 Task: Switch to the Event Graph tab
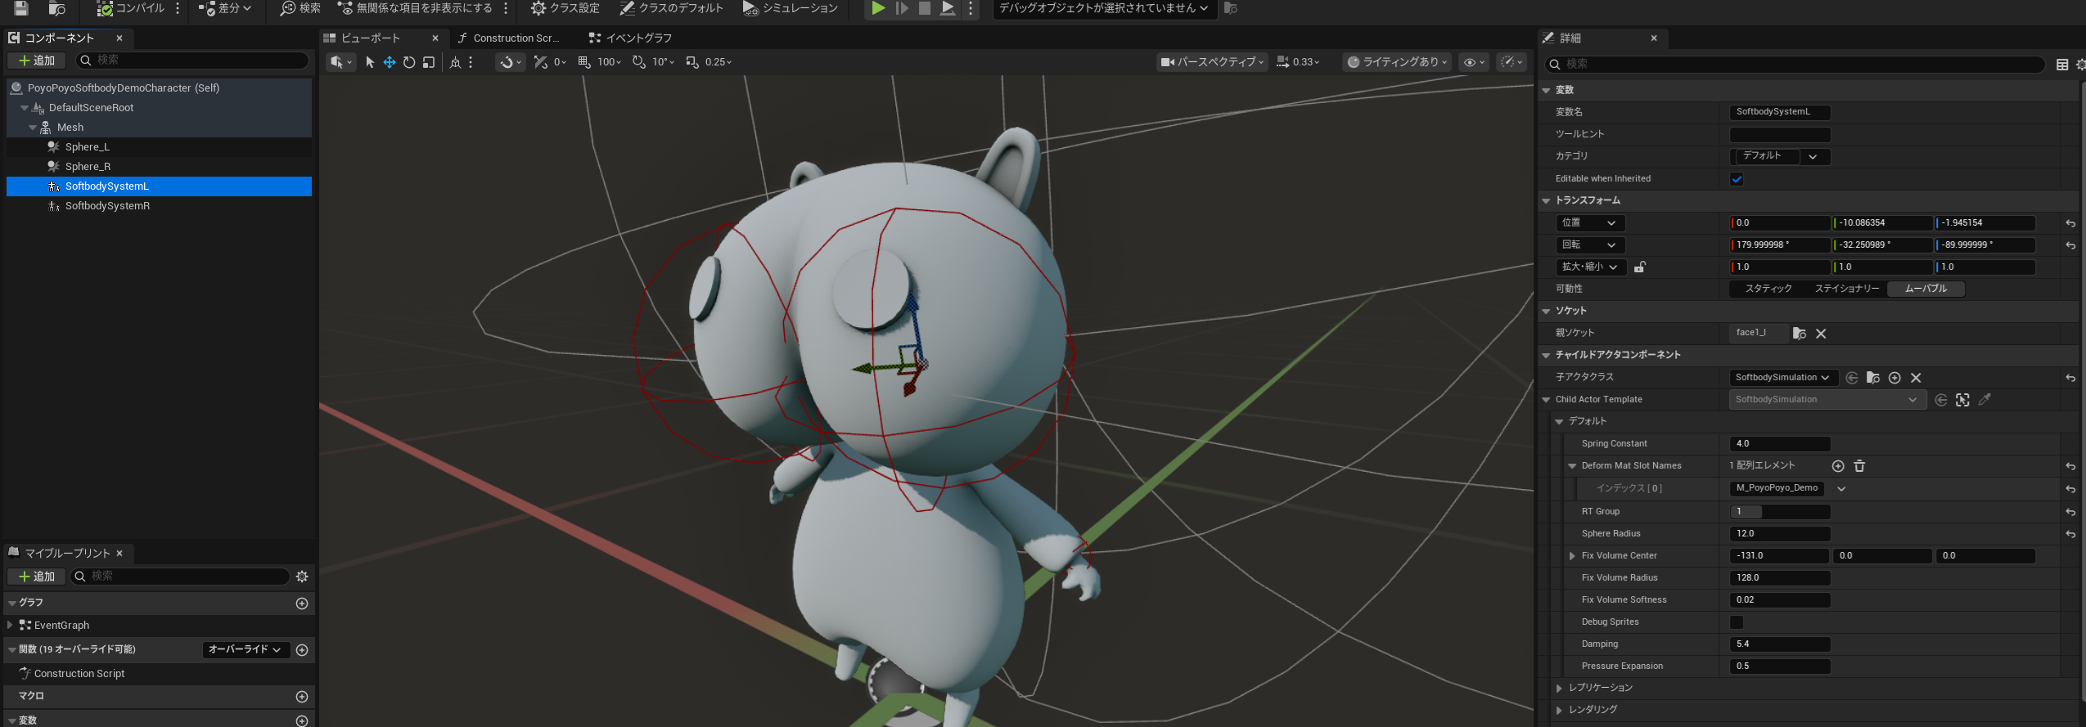point(630,38)
